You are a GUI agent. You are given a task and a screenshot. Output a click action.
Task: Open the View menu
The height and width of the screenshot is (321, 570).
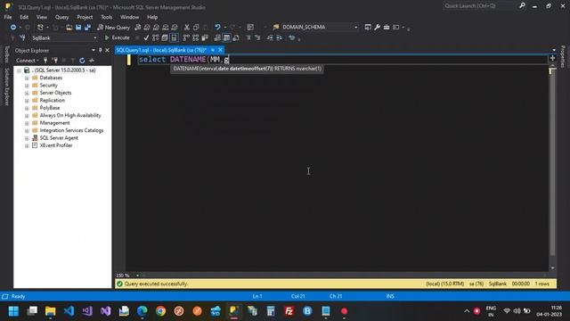(42, 17)
